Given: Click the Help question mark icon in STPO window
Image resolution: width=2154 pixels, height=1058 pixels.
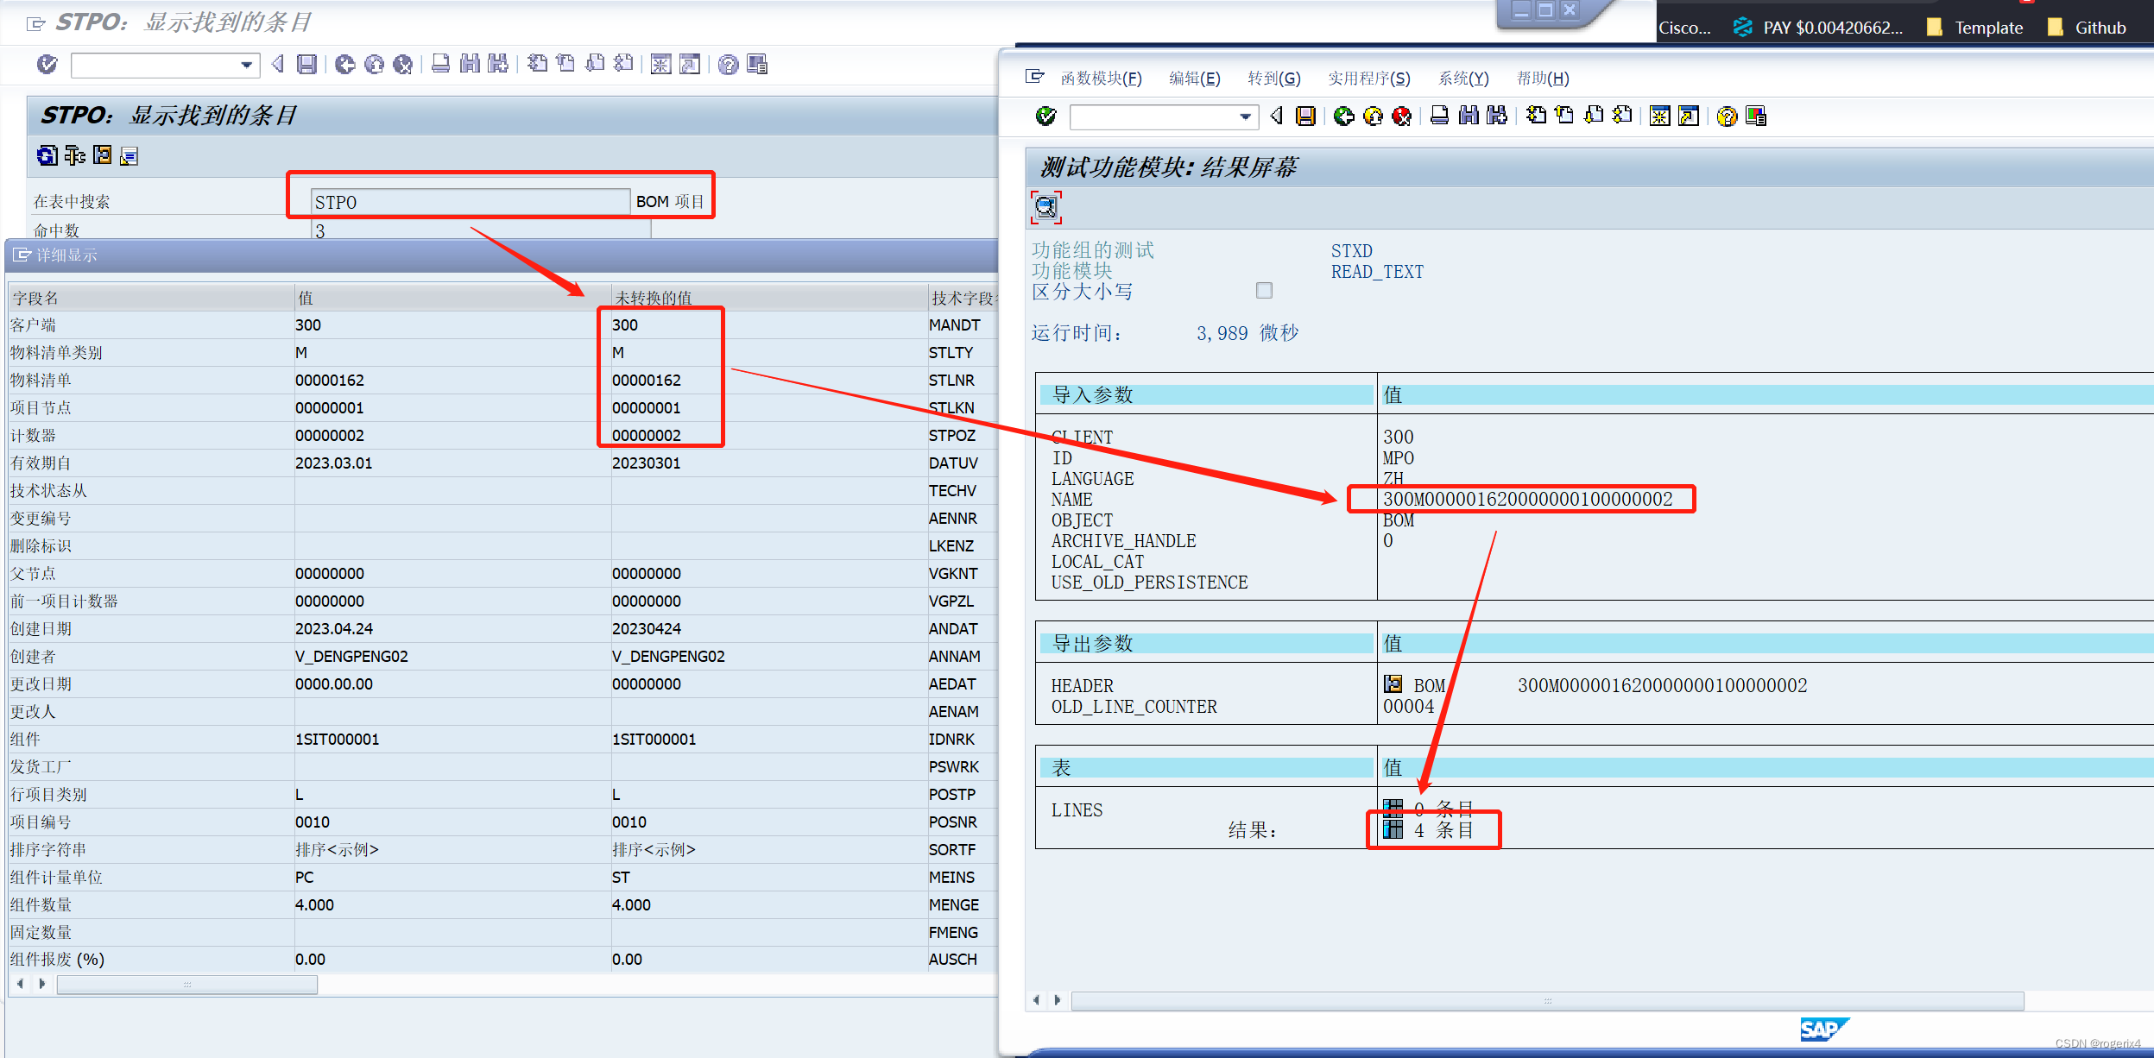Looking at the screenshot, I should point(728,64).
